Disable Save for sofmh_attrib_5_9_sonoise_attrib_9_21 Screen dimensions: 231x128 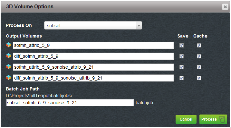(181, 67)
